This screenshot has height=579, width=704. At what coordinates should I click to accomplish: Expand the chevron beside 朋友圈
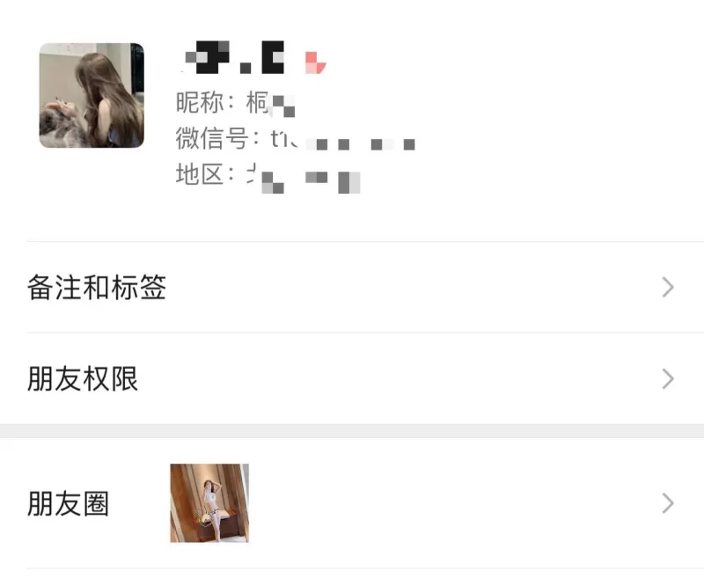(668, 503)
